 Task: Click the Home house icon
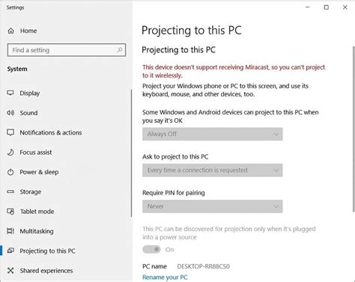pos(11,31)
